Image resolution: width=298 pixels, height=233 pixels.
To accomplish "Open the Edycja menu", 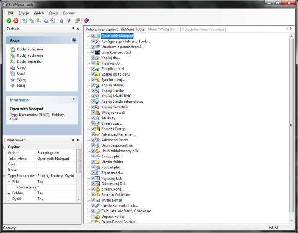I will coord(24,13).
